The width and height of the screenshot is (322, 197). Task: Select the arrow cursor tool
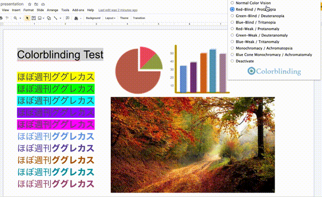pos(27,18)
